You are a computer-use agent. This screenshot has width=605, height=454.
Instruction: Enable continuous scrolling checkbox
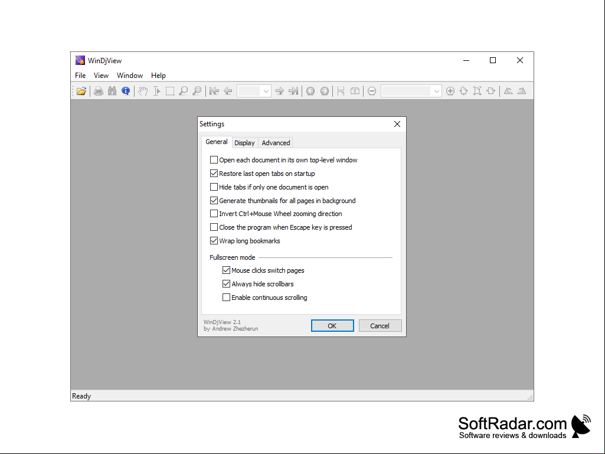coord(226,298)
